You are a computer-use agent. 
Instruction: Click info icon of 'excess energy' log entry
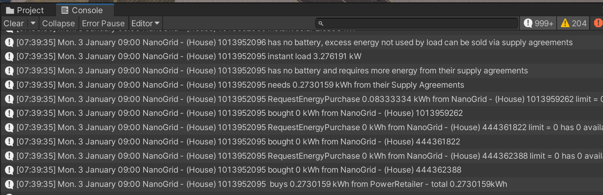point(9,42)
